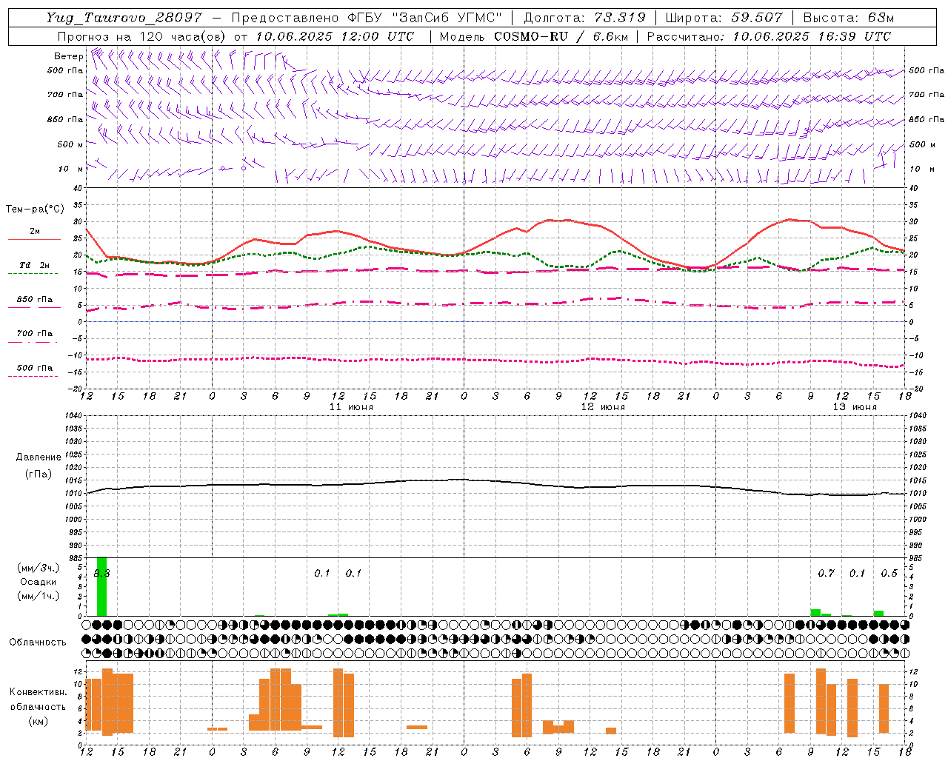Viewport: 948px width, 758px height.
Task: Click the 850 гПа temperature legend entry
Action: coord(34,300)
